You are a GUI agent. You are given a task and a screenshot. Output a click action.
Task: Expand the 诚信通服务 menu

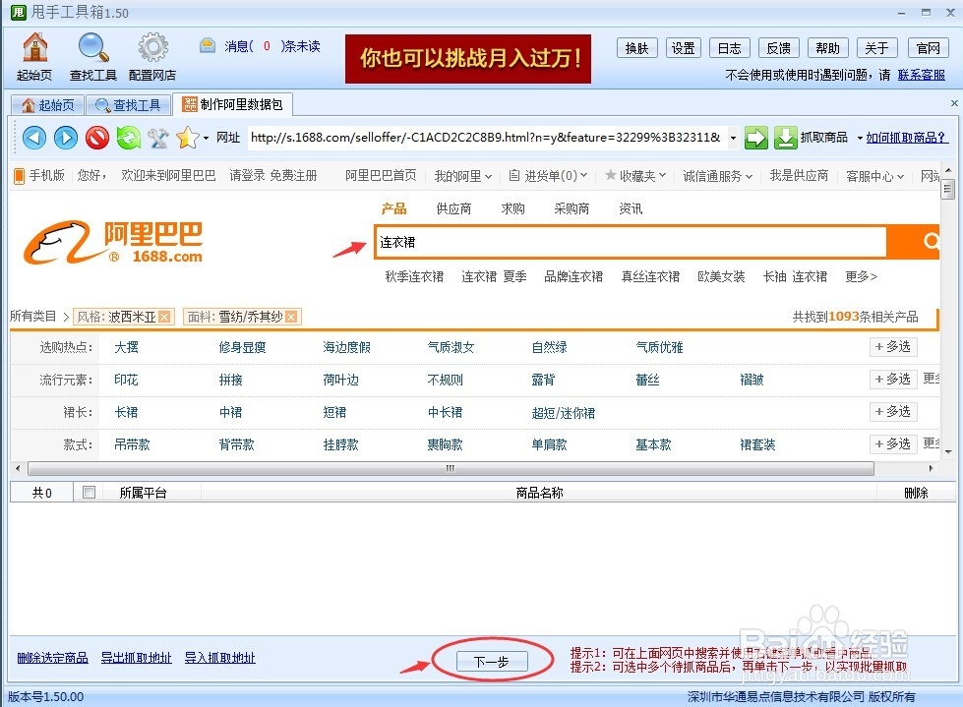(717, 176)
